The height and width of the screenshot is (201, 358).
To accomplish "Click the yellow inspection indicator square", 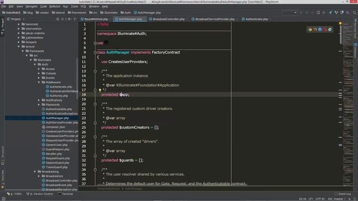I will [340, 23].
